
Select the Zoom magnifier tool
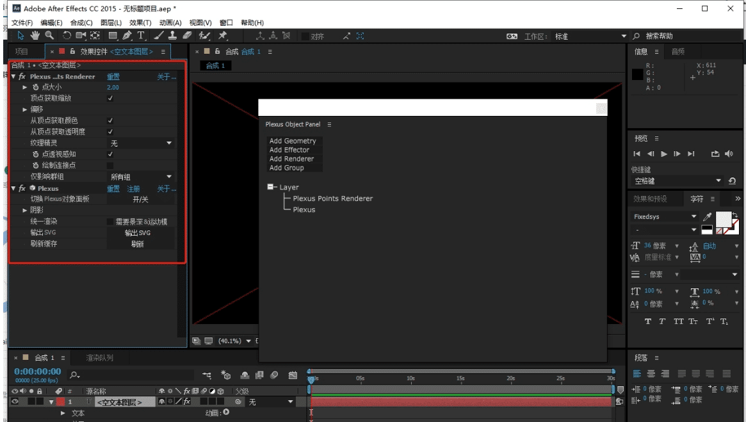[x=49, y=36]
